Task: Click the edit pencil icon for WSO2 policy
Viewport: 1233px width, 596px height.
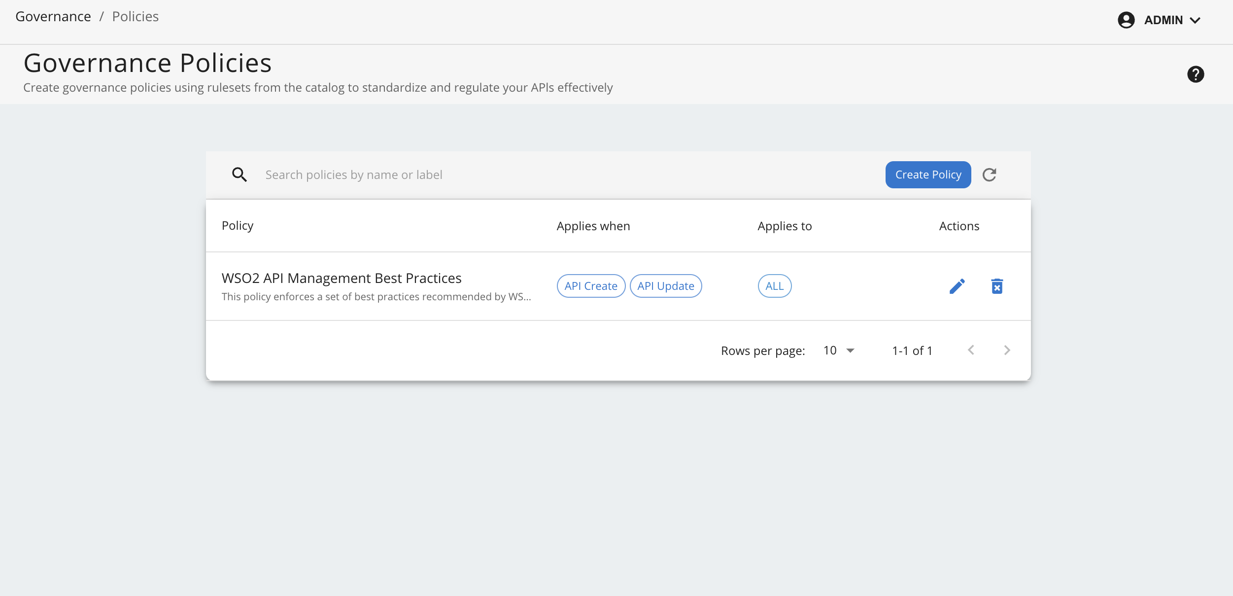Action: click(x=957, y=286)
